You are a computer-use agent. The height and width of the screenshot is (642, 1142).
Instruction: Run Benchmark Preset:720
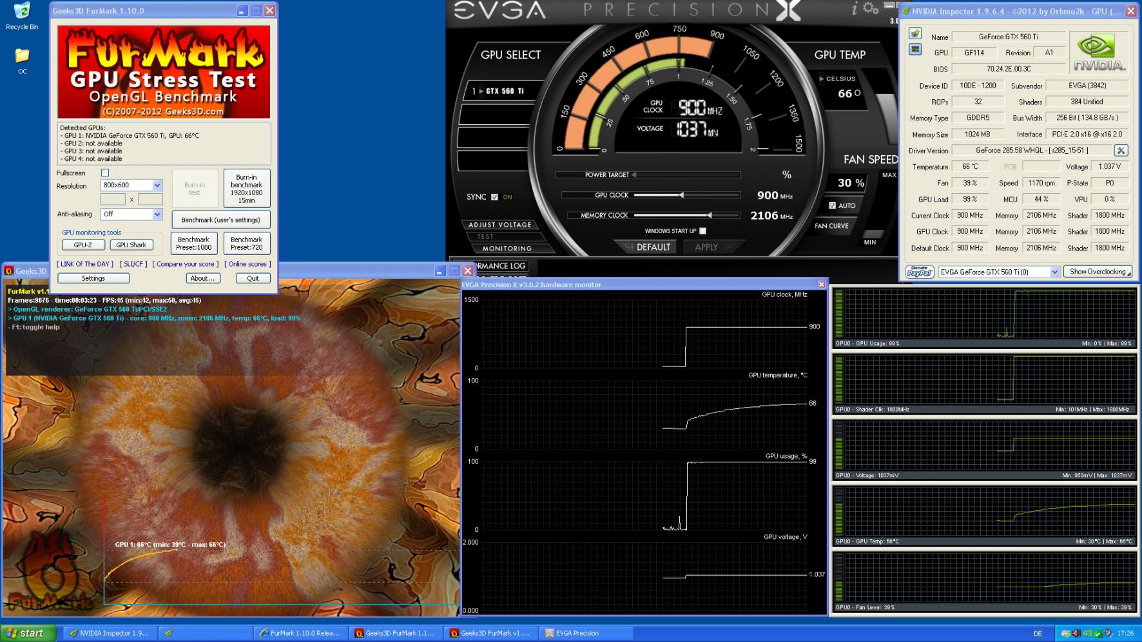(x=247, y=243)
